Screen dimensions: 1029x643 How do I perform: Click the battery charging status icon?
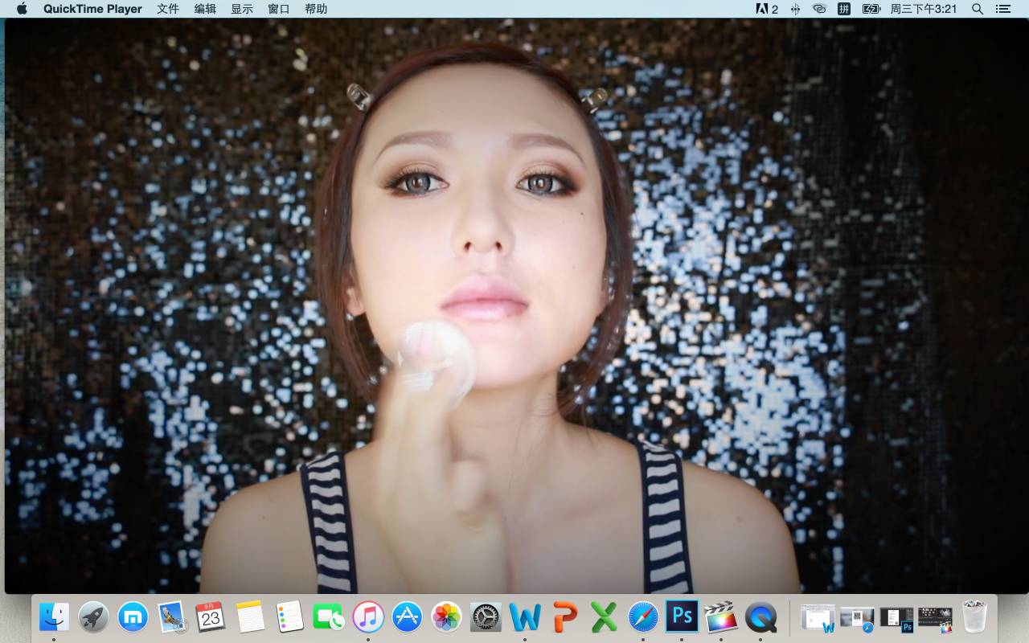click(871, 9)
